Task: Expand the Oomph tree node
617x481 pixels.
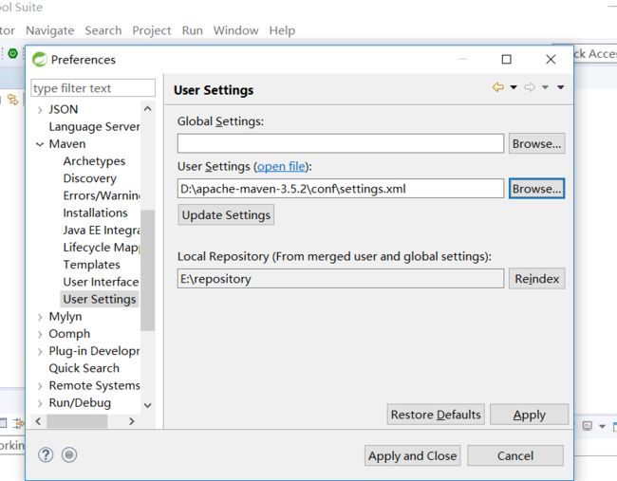Action: [x=40, y=334]
